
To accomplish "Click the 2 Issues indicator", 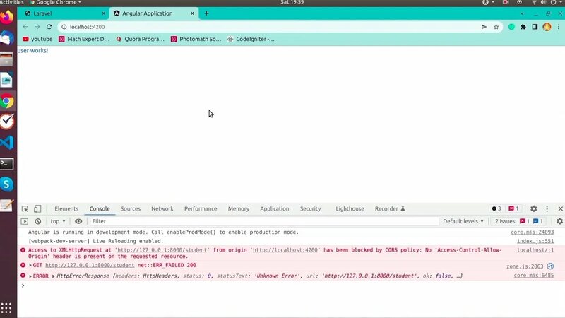I will 519,221.
